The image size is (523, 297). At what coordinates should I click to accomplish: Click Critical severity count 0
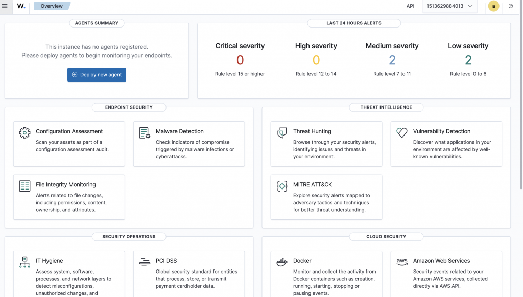coord(240,60)
